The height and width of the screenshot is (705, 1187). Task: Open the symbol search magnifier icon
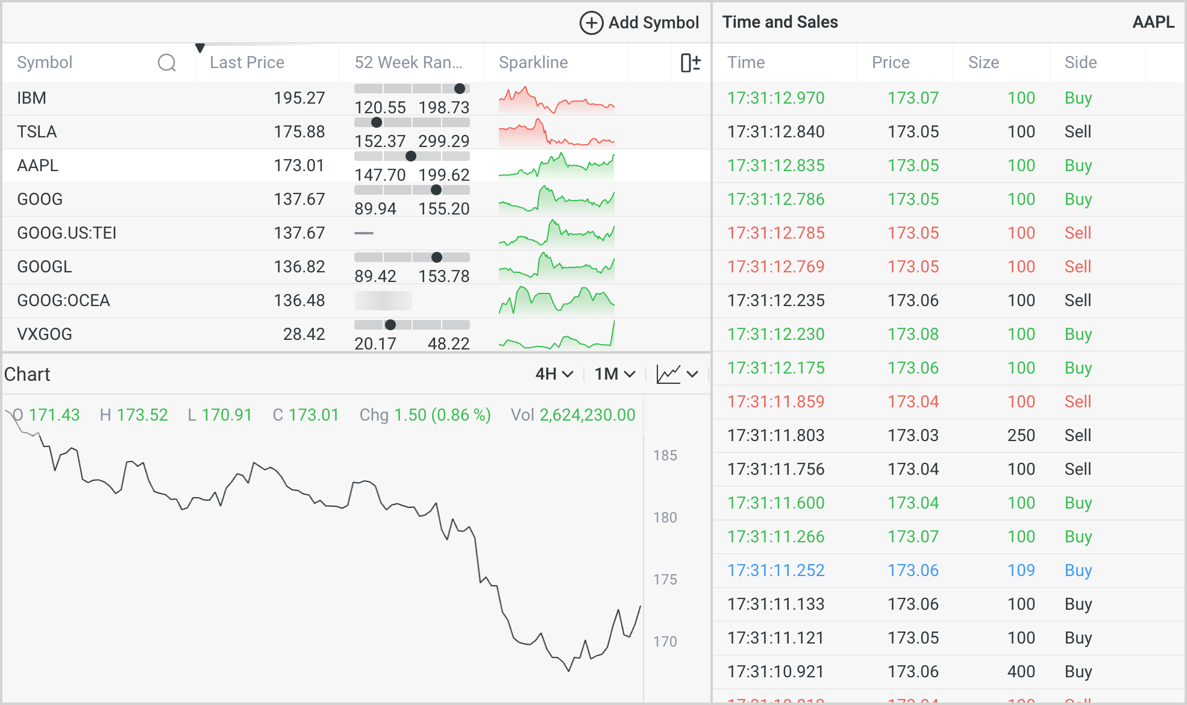pyautogui.click(x=167, y=63)
